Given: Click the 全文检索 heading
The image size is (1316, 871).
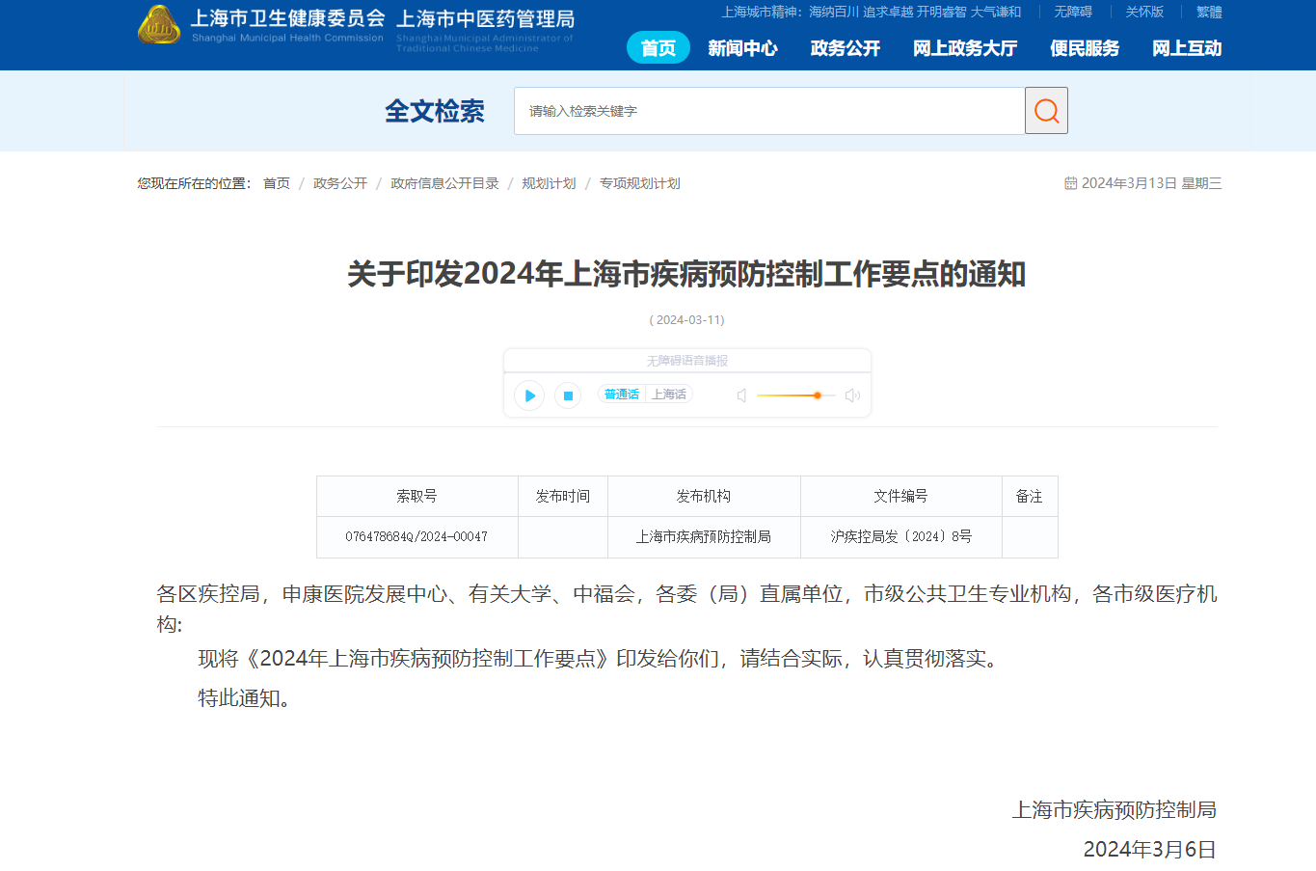Looking at the screenshot, I should tap(435, 111).
